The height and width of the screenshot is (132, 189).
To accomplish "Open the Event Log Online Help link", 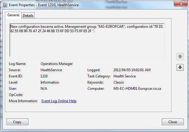I will pos(59,101).
